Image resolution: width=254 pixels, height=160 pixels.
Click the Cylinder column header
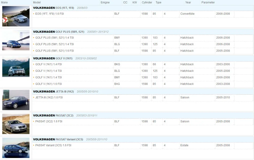(147, 3)
